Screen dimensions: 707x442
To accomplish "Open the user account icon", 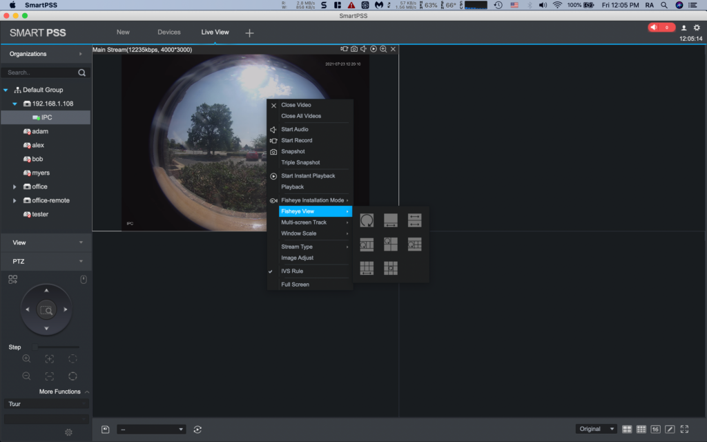I will 684,28.
